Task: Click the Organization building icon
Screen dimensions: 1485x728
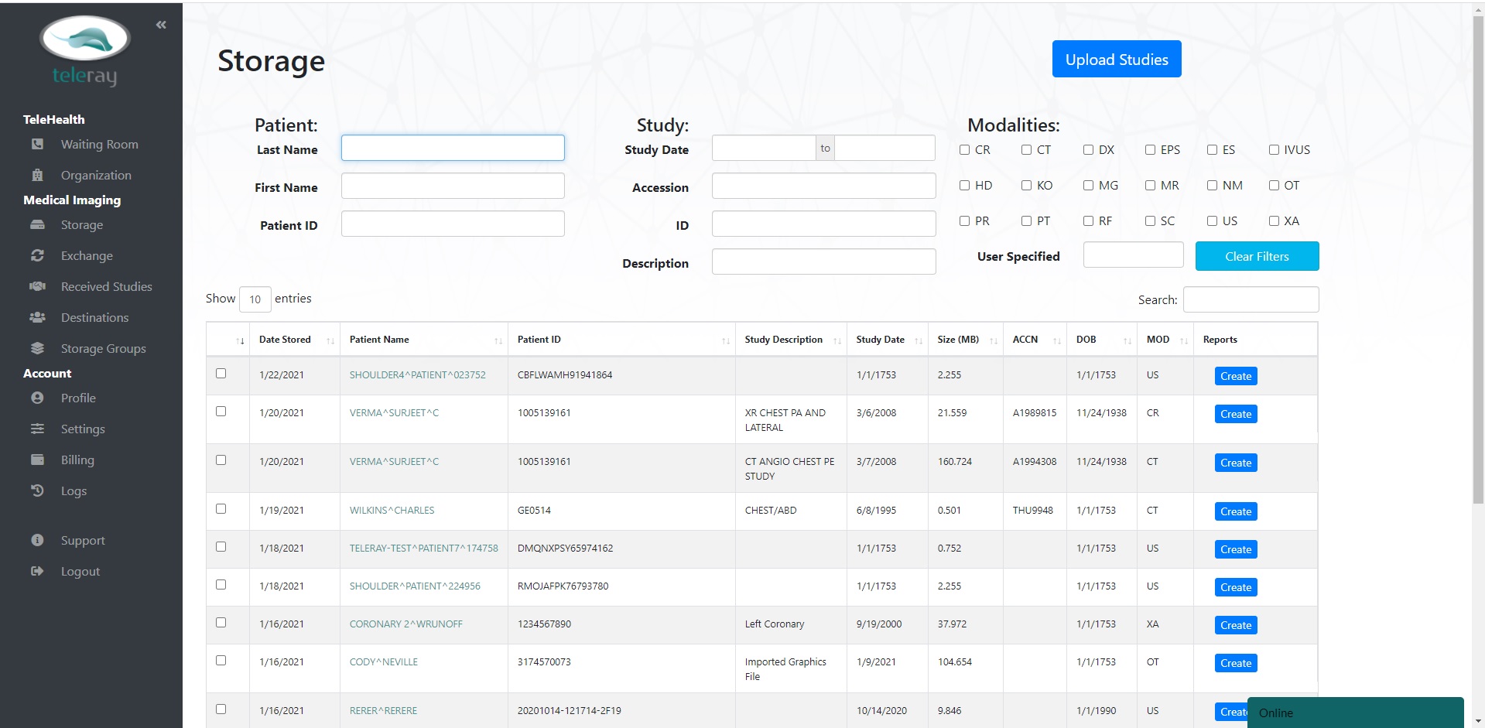Action: (37, 175)
